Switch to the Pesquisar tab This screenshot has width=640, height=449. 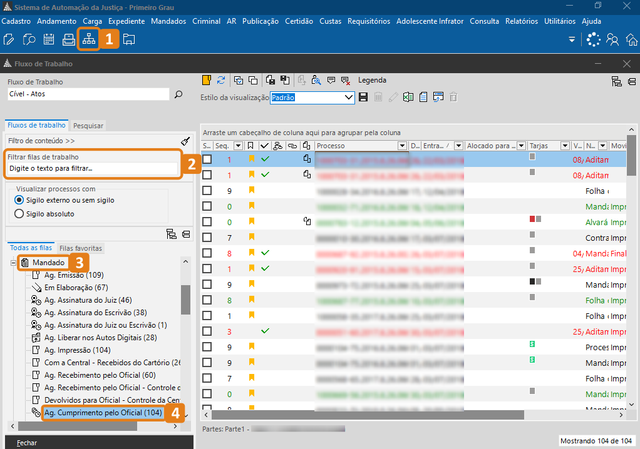click(88, 126)
